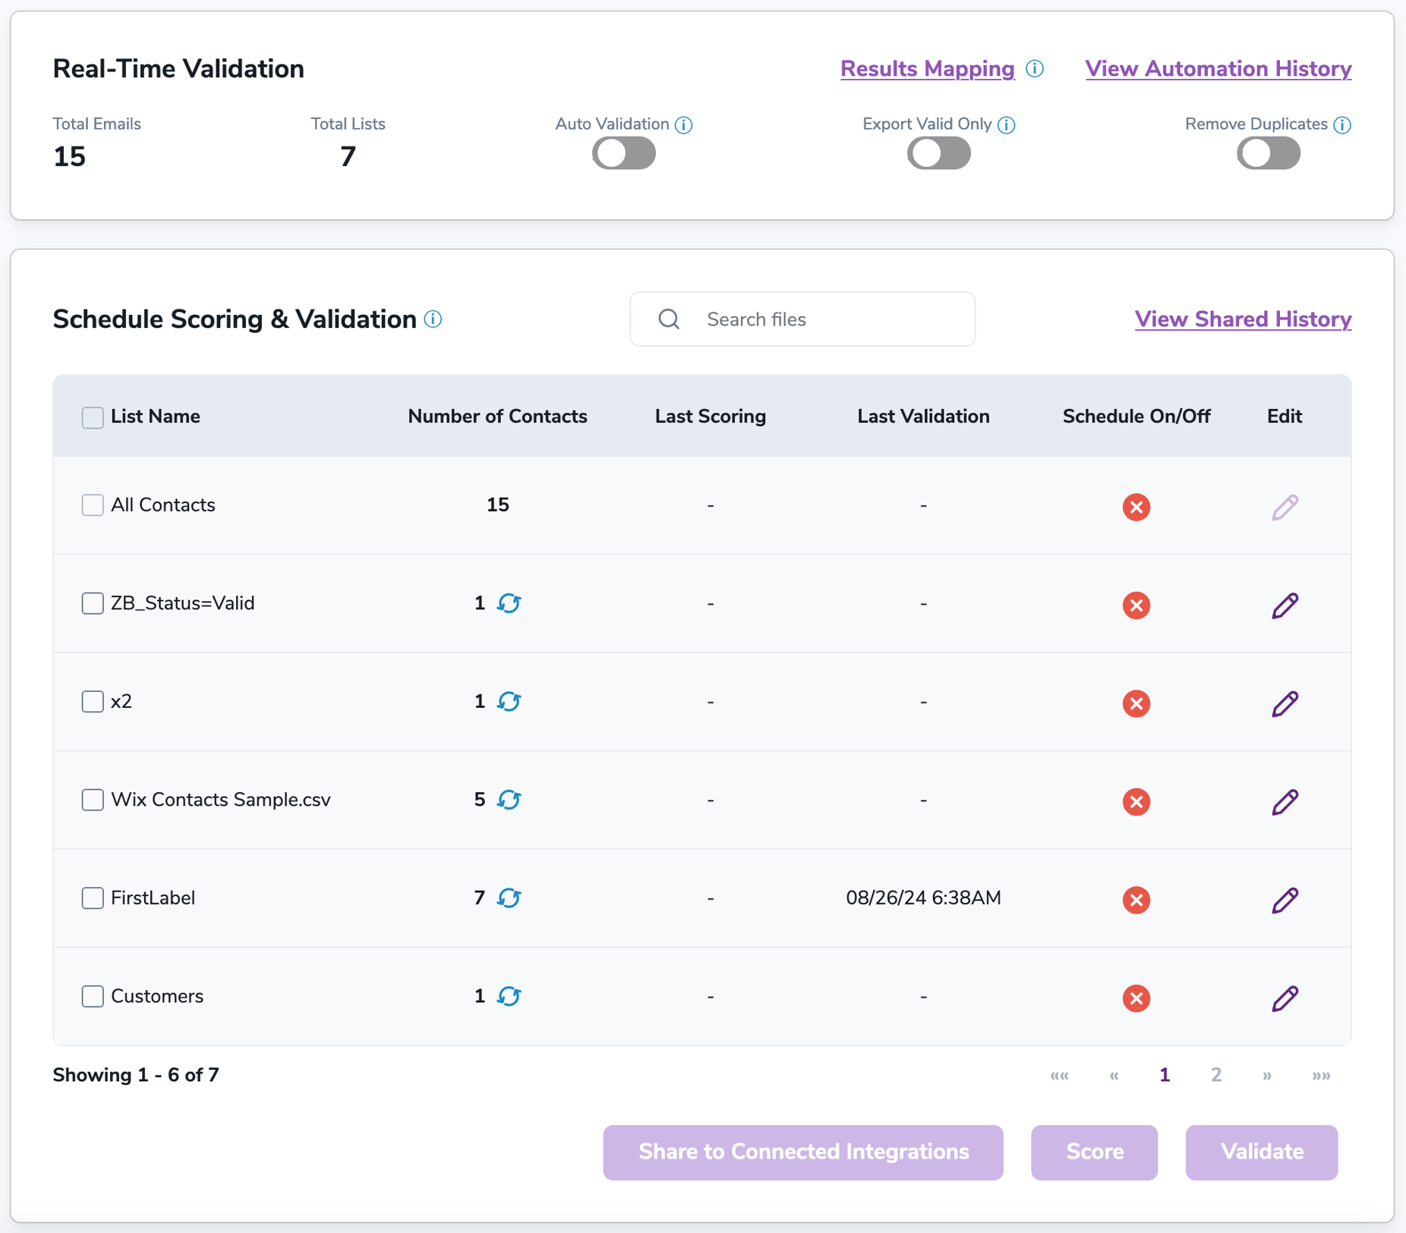Edit schedule for ZB_Status=Valid pencil icon
1406x1233 pixels.
click(x=1285, y=605)
